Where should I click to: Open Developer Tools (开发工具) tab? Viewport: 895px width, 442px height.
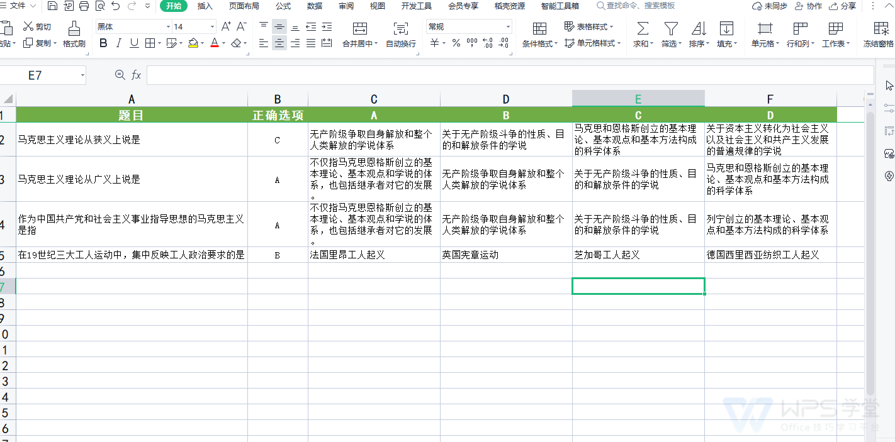[x=417, y=6]
